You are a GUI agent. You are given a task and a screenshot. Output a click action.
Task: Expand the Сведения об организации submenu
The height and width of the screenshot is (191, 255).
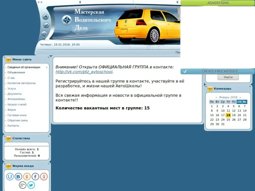click(24, 67)
